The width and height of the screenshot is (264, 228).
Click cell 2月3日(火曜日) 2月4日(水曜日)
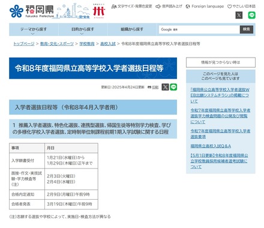point(71,179)
